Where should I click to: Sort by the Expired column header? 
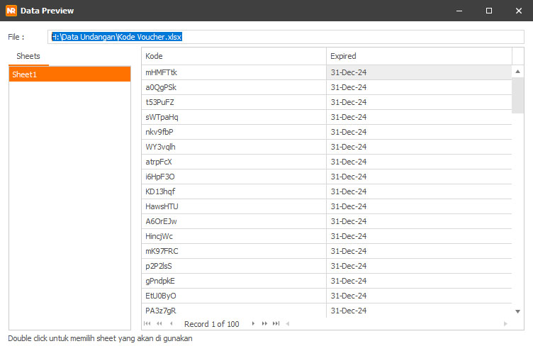click(x=418, y=56)
